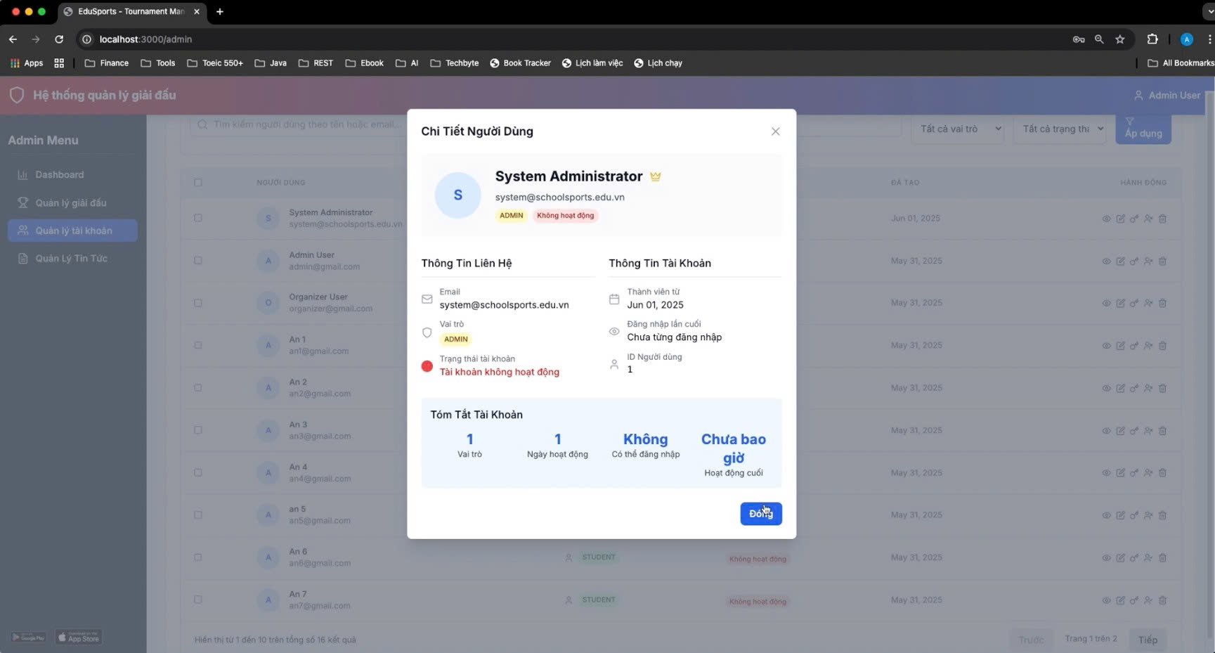Open the Tất cả trạng thái dropdown
The image size is (1215, 653).
(x=1060, y=129)
